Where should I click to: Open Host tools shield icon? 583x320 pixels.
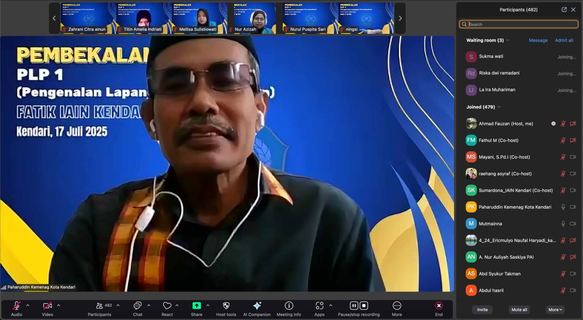pos(226,306)
